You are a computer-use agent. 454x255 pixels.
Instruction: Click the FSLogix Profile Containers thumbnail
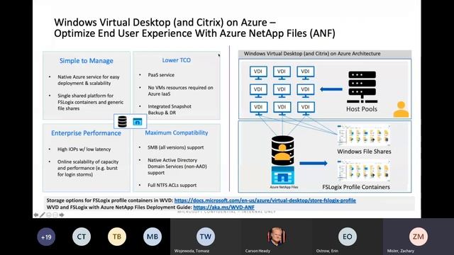(x=364, y=171)
